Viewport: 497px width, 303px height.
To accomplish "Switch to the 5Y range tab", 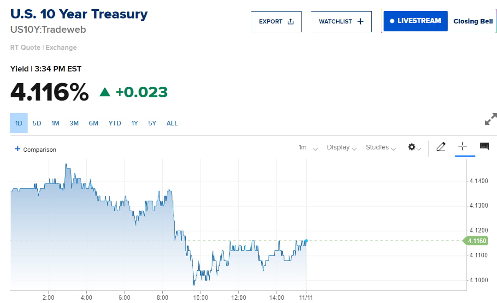I will click(152, 123).
